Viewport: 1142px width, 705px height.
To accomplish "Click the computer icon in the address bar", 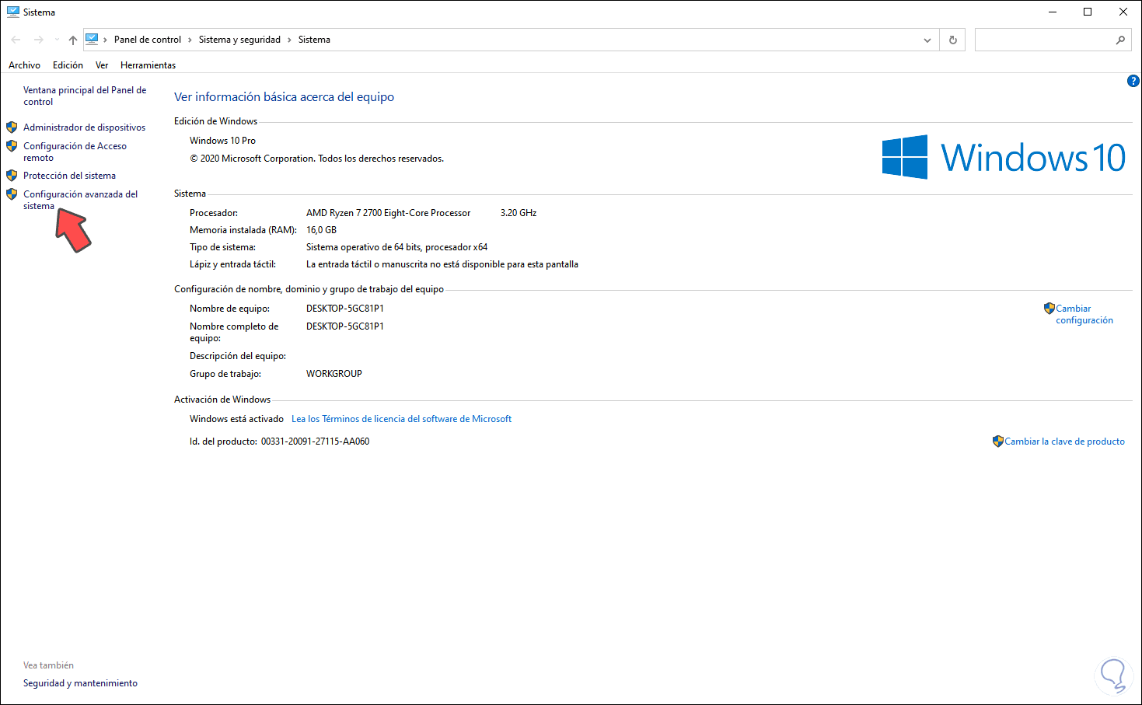I will 92,39.
